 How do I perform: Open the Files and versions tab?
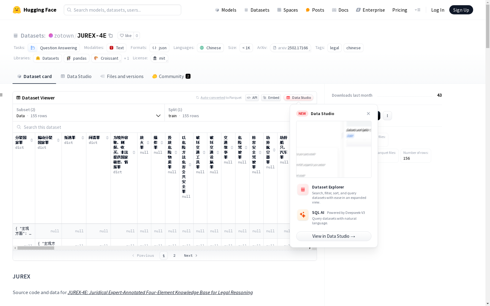(x=122, y=76)
